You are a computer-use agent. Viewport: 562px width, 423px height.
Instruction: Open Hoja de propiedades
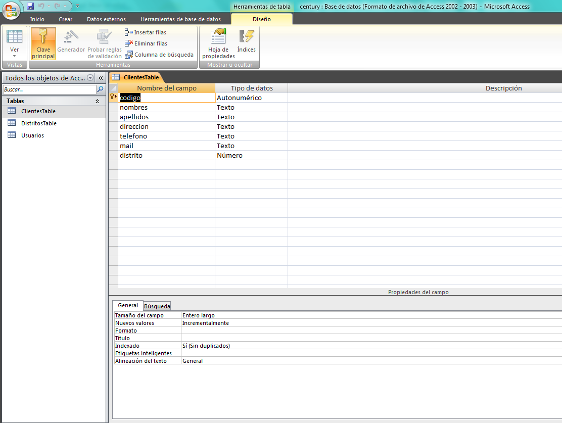pyautogui.click(x=218, y=43)
